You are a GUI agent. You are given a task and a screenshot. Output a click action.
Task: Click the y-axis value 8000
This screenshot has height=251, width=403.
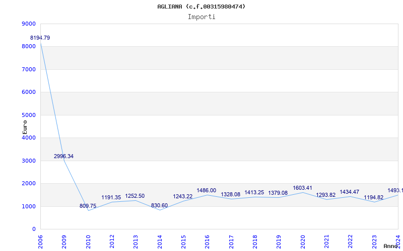pyautogui.click(x=29, y=46)
